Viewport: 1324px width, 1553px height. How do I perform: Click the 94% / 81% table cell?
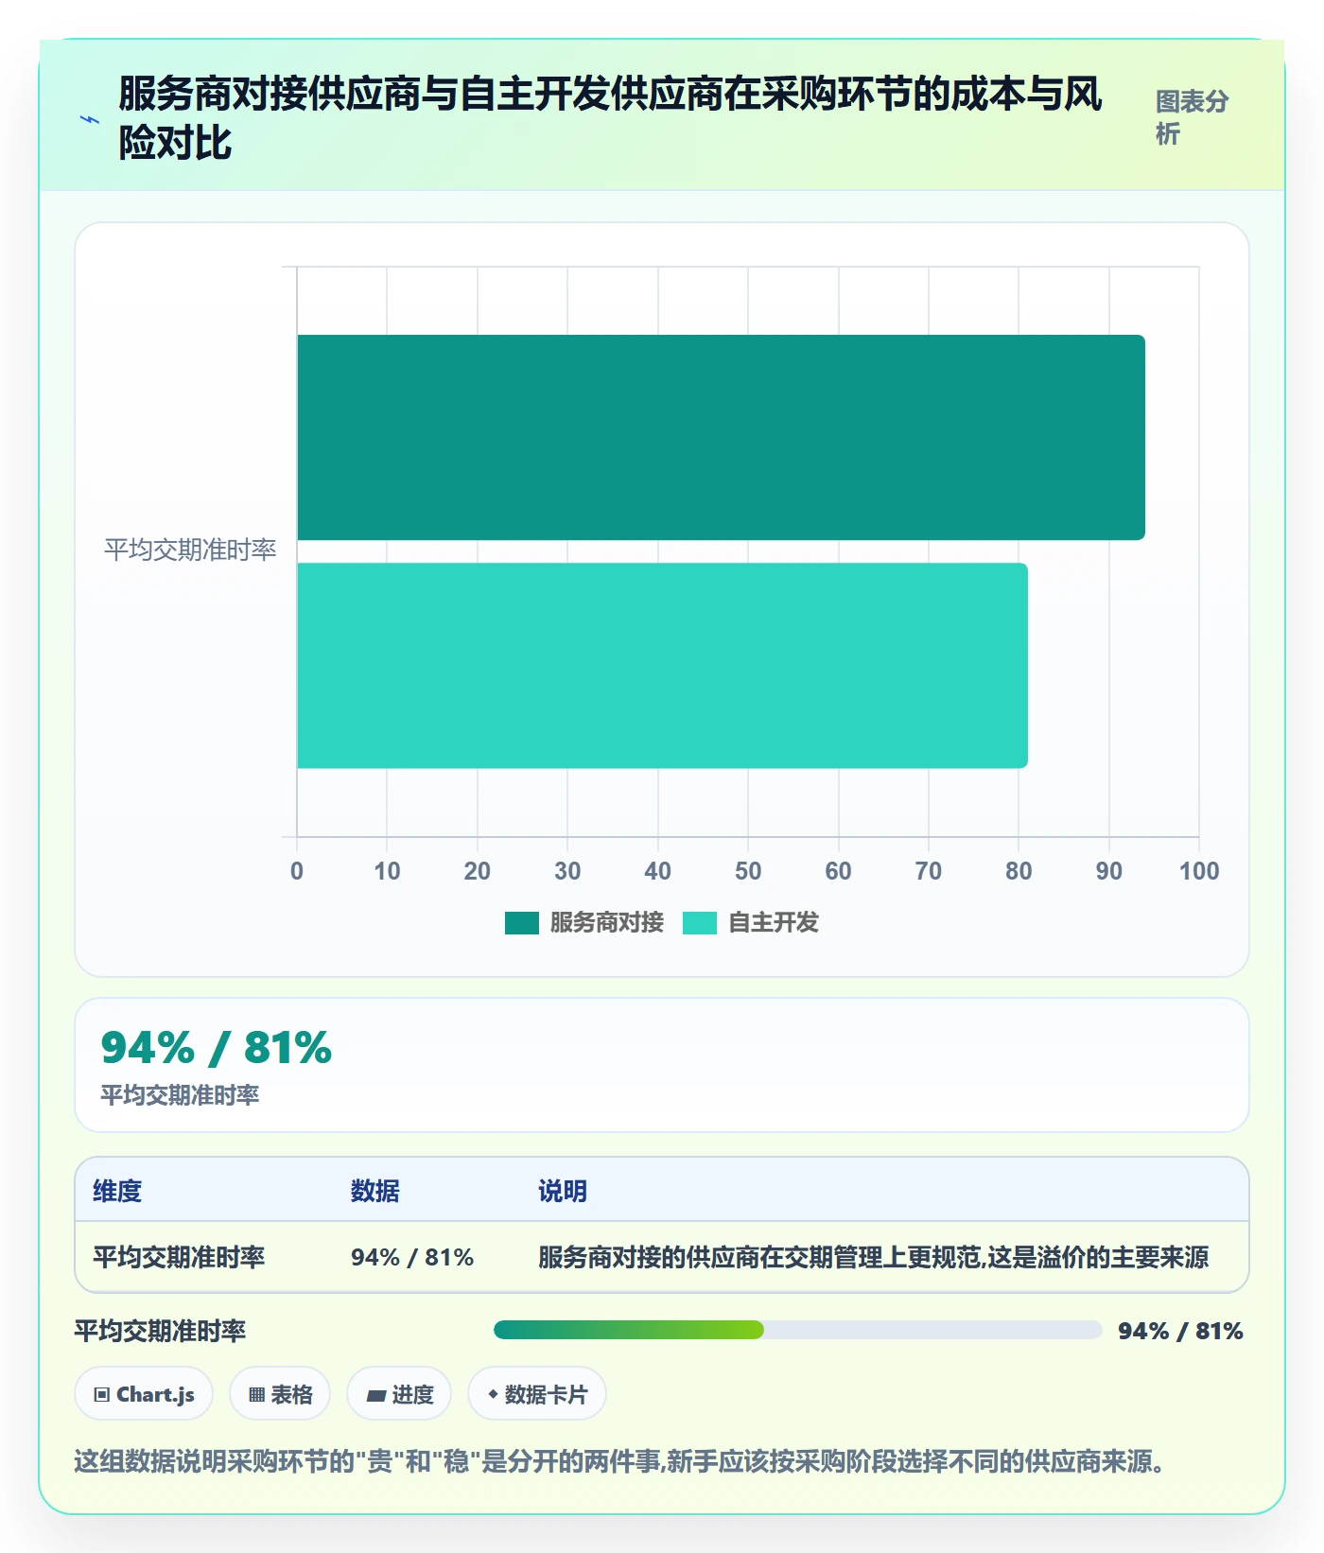[x=412, y=1257]
